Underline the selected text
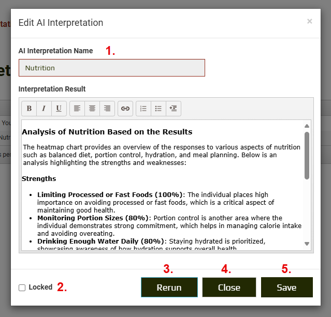The height and width of the screenshot is (317, 331). [x=59, y=109]
